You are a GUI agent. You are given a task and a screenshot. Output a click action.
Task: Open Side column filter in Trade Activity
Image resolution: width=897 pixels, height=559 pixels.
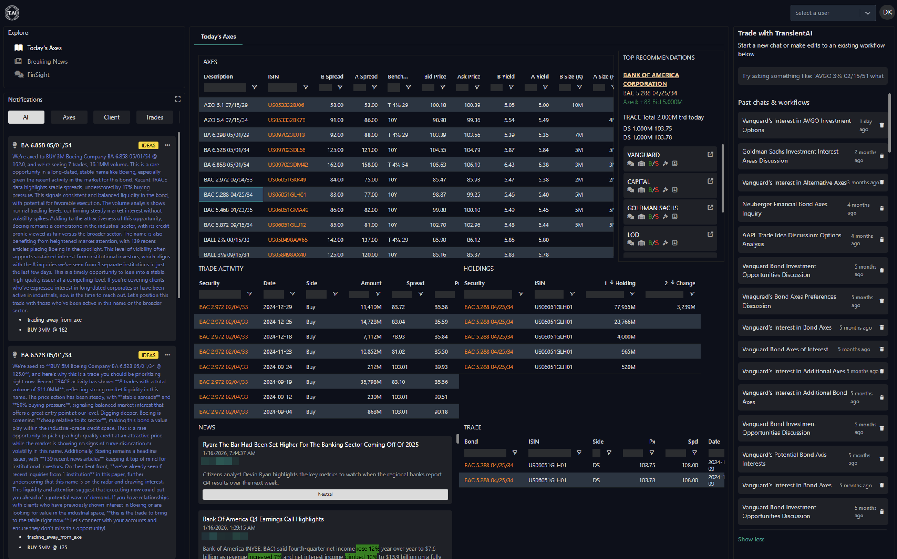click(x=335, y=294)
